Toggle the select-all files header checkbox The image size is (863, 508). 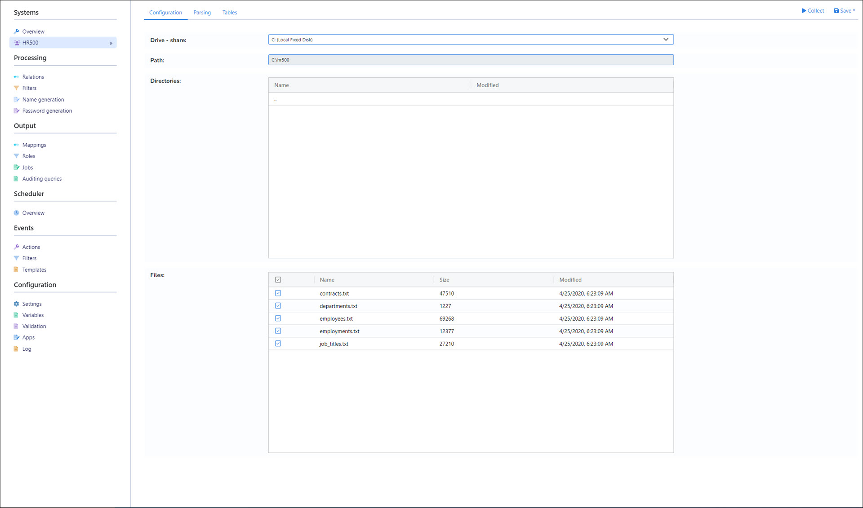[x=278, y=280]
